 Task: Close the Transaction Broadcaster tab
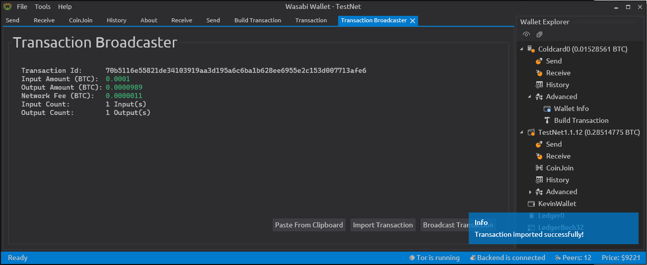(413, 20)
